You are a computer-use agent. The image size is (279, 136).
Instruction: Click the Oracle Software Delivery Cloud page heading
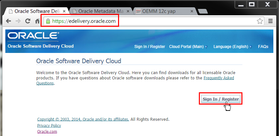point(79,61)
